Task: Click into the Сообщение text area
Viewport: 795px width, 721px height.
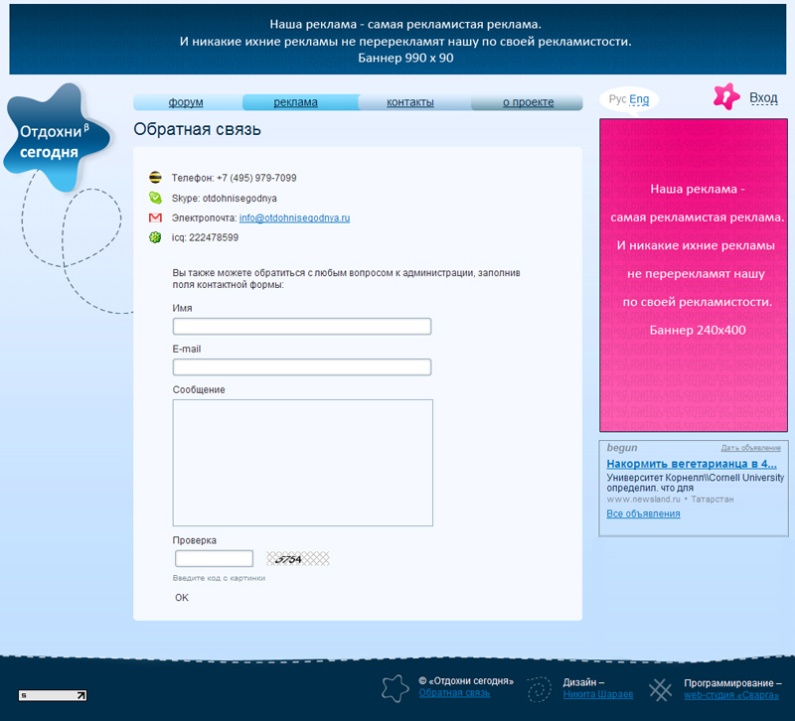Action: click(302, 462)
